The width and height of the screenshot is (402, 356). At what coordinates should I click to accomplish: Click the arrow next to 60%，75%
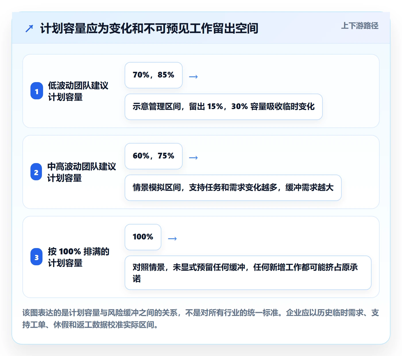(194, 158)
